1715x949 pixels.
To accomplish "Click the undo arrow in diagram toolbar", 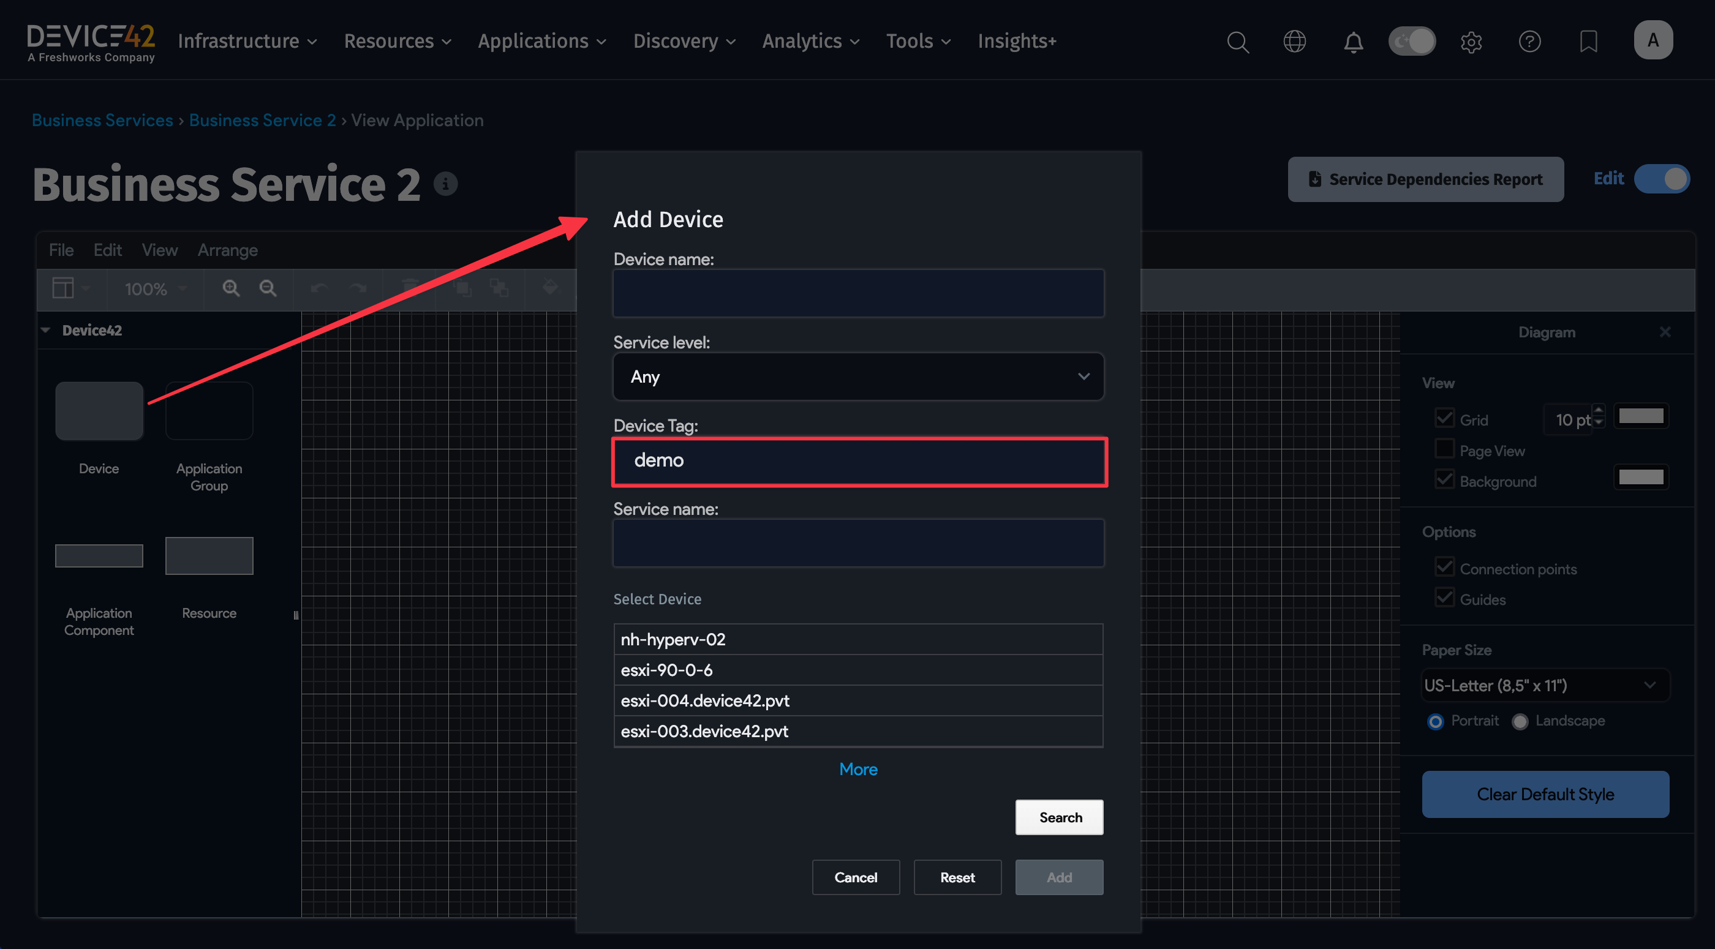I will pos(320,288).
